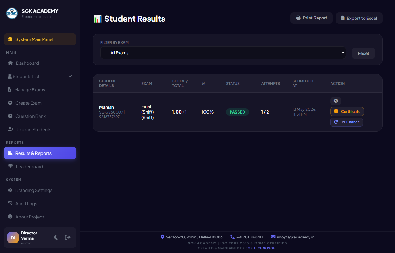Toggle dark mode moon icon
The image size is (395, 253).
[56, 237]
